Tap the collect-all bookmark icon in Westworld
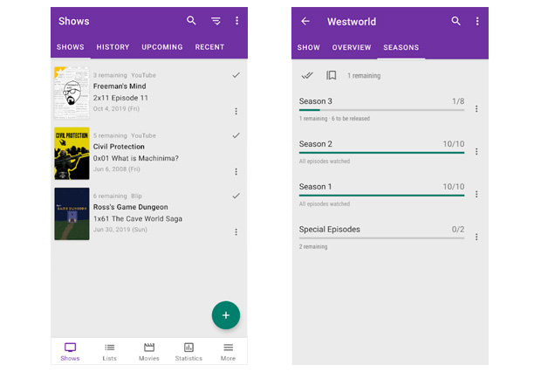The height and width of the screenshot is (372, 541). [x=332, y=75]
